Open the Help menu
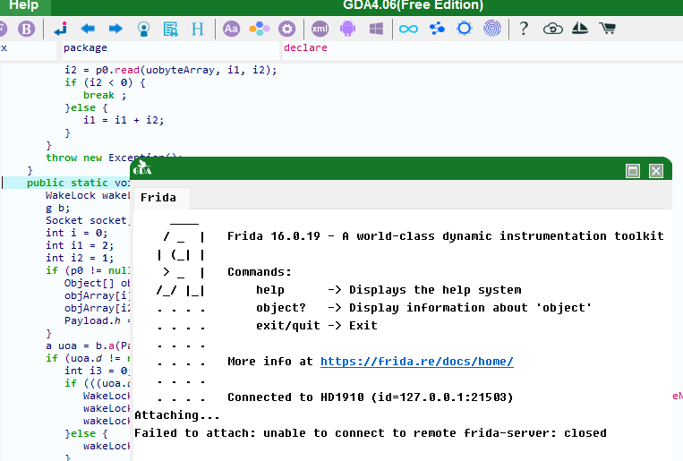Screen dimensions: 683x461 (23, 5)
